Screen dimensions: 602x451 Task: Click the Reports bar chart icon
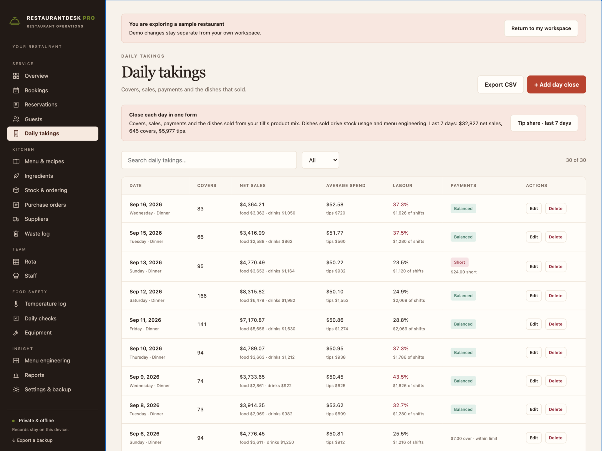coord(16,375)
